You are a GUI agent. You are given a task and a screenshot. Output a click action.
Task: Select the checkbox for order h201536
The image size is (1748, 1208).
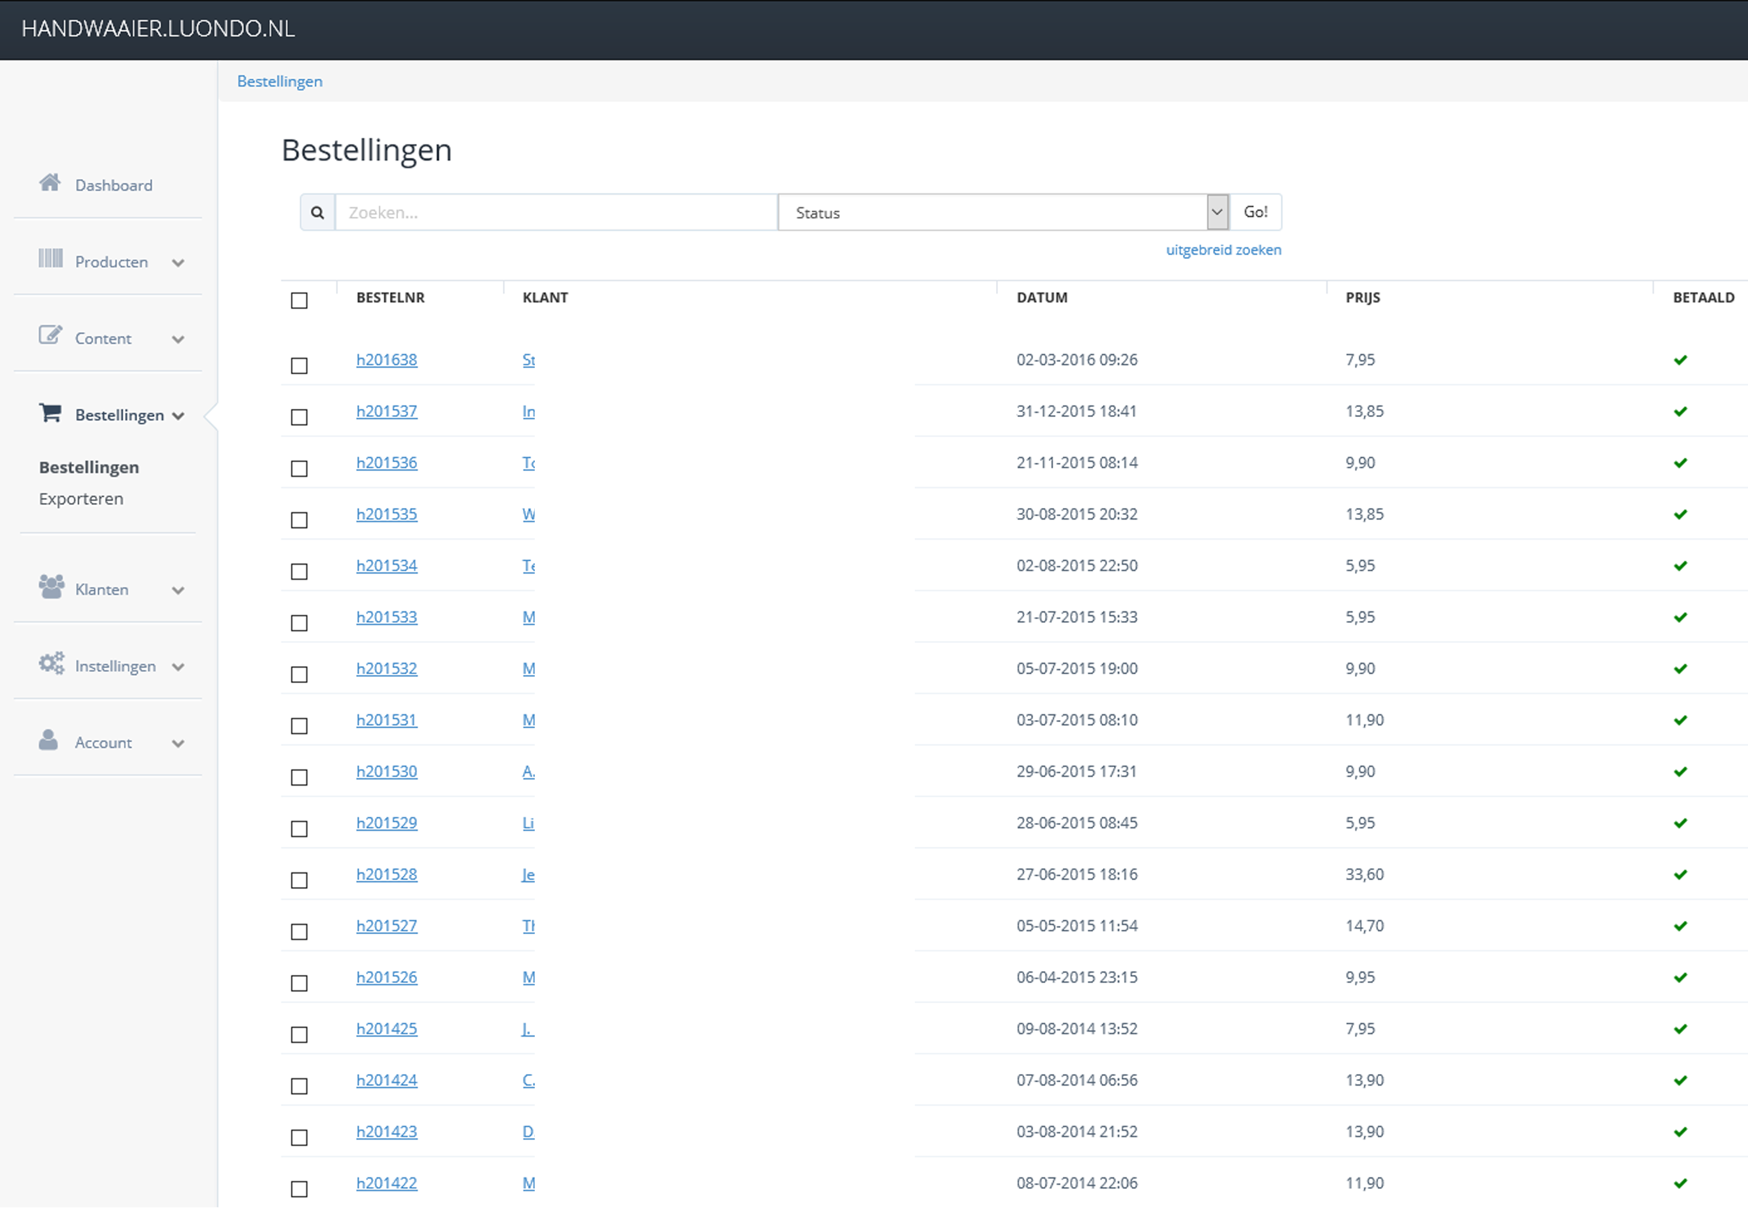[300, 469]
